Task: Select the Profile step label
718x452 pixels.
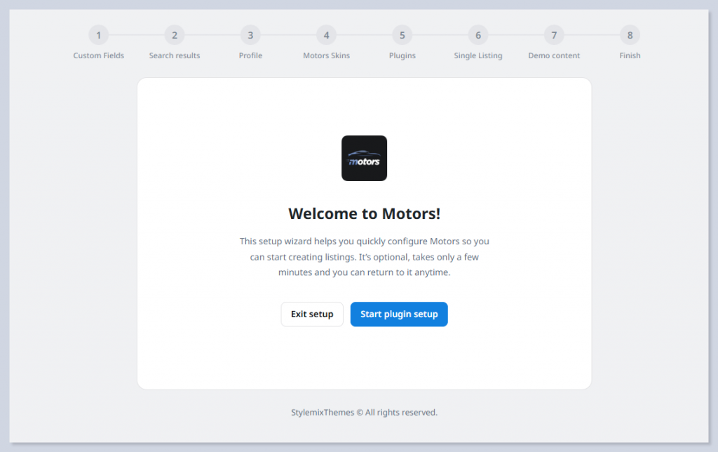Action: click(250, 55)
